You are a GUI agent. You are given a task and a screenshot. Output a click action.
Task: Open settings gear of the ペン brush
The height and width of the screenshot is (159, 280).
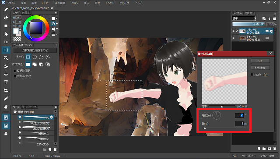[x=52, y=117]
